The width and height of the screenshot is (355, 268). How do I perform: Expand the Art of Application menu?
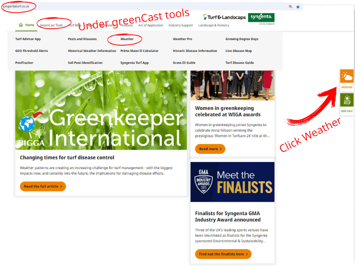tap(151, 25)
